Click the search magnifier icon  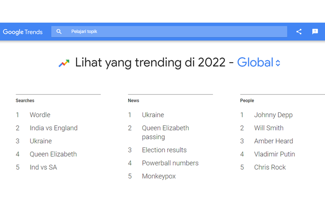coord(59,32)
